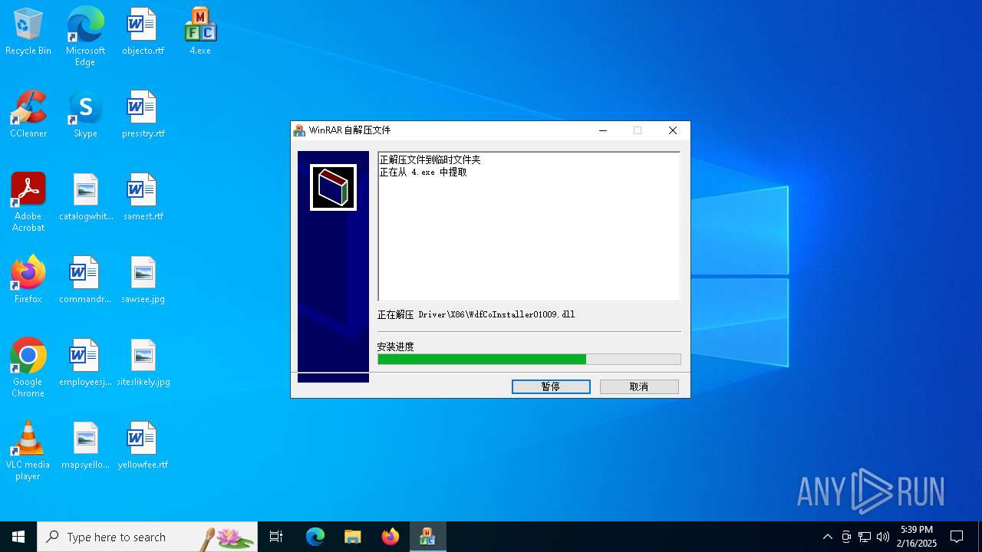
Task: Select the samest.rtf file icon
Action: (x=143, y=197)
